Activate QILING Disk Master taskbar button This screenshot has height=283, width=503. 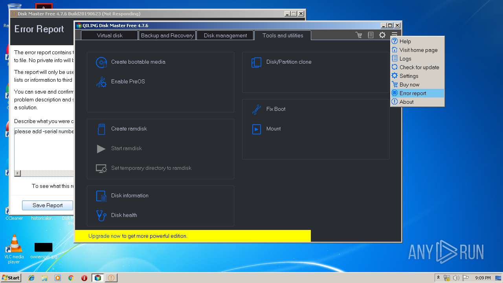tap(97, 278)
